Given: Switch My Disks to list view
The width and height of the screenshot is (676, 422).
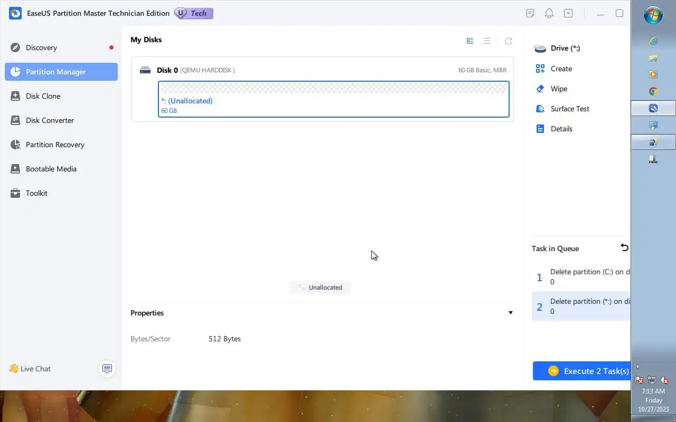Looking at the screenshot, I should [x=487, y=41].
